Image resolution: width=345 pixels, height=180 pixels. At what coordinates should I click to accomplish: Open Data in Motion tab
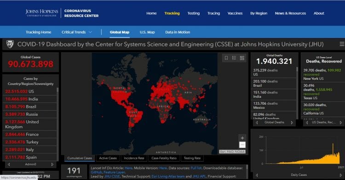pyautogui.click(x=178, y=32)
